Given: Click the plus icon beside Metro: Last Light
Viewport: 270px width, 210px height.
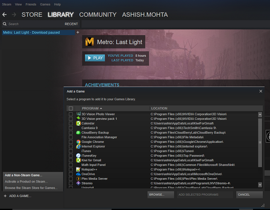Looking at the screenshot, I should tap(78, 32).
